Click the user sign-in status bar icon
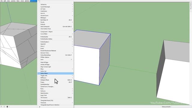 7,107
